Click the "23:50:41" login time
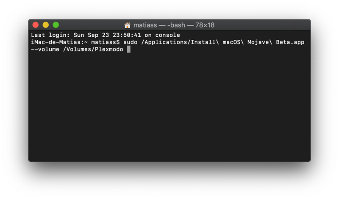 tap(127, 35)
